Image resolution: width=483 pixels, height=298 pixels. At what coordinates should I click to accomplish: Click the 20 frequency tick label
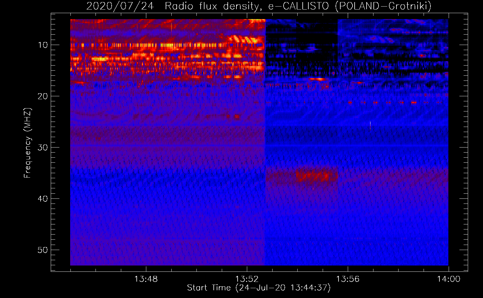pos(43,96)
